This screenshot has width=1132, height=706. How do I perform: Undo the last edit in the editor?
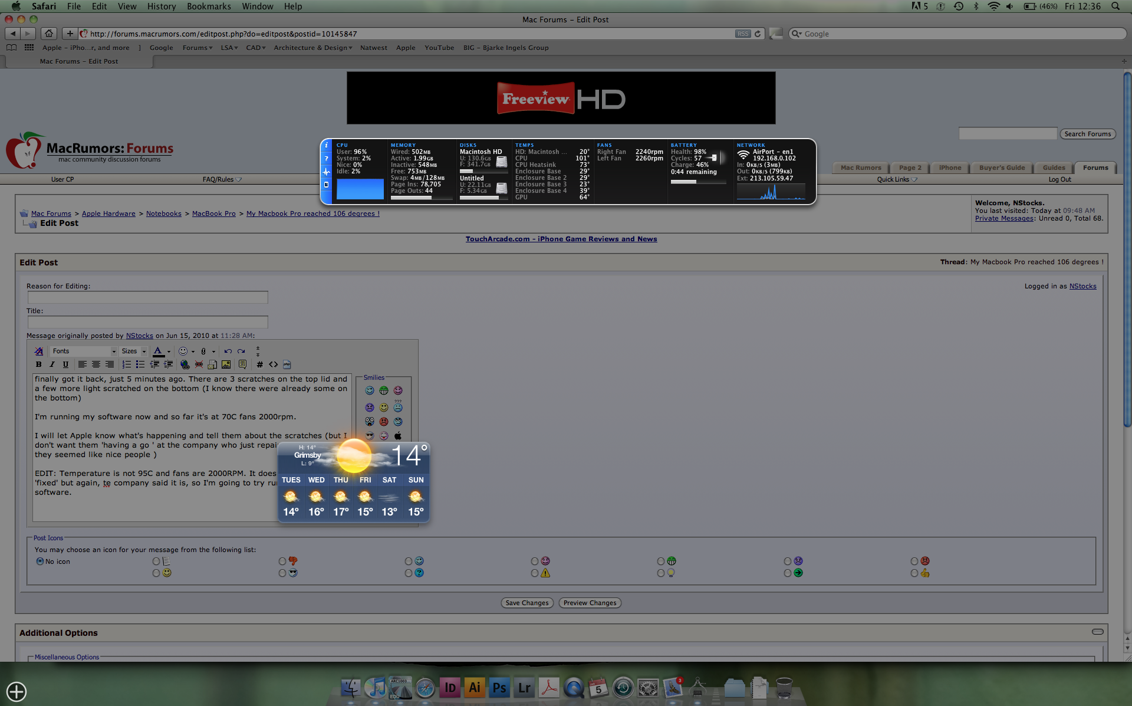228,351
